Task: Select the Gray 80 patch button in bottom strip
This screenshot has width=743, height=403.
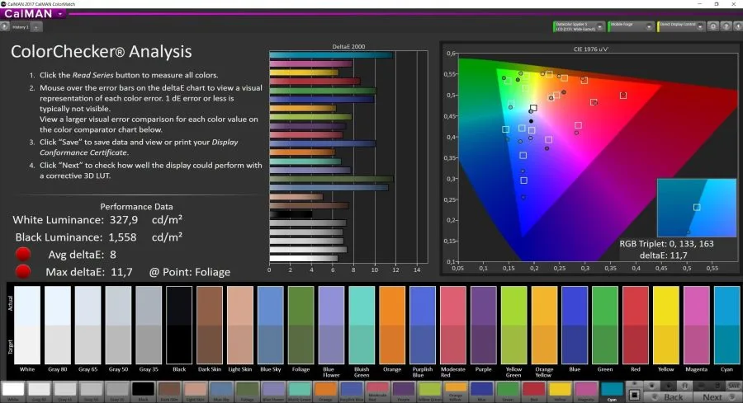Action: pyautogui.click(x=40, y=391)
